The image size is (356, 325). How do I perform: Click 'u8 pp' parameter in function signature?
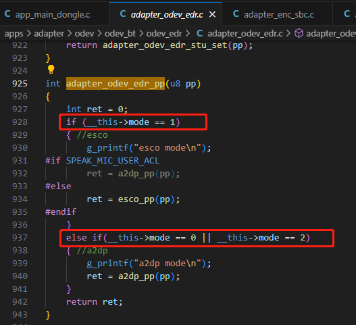[x=183, y=84]
